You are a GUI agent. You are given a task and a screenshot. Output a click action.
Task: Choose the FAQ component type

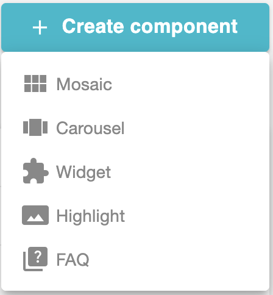135,259
